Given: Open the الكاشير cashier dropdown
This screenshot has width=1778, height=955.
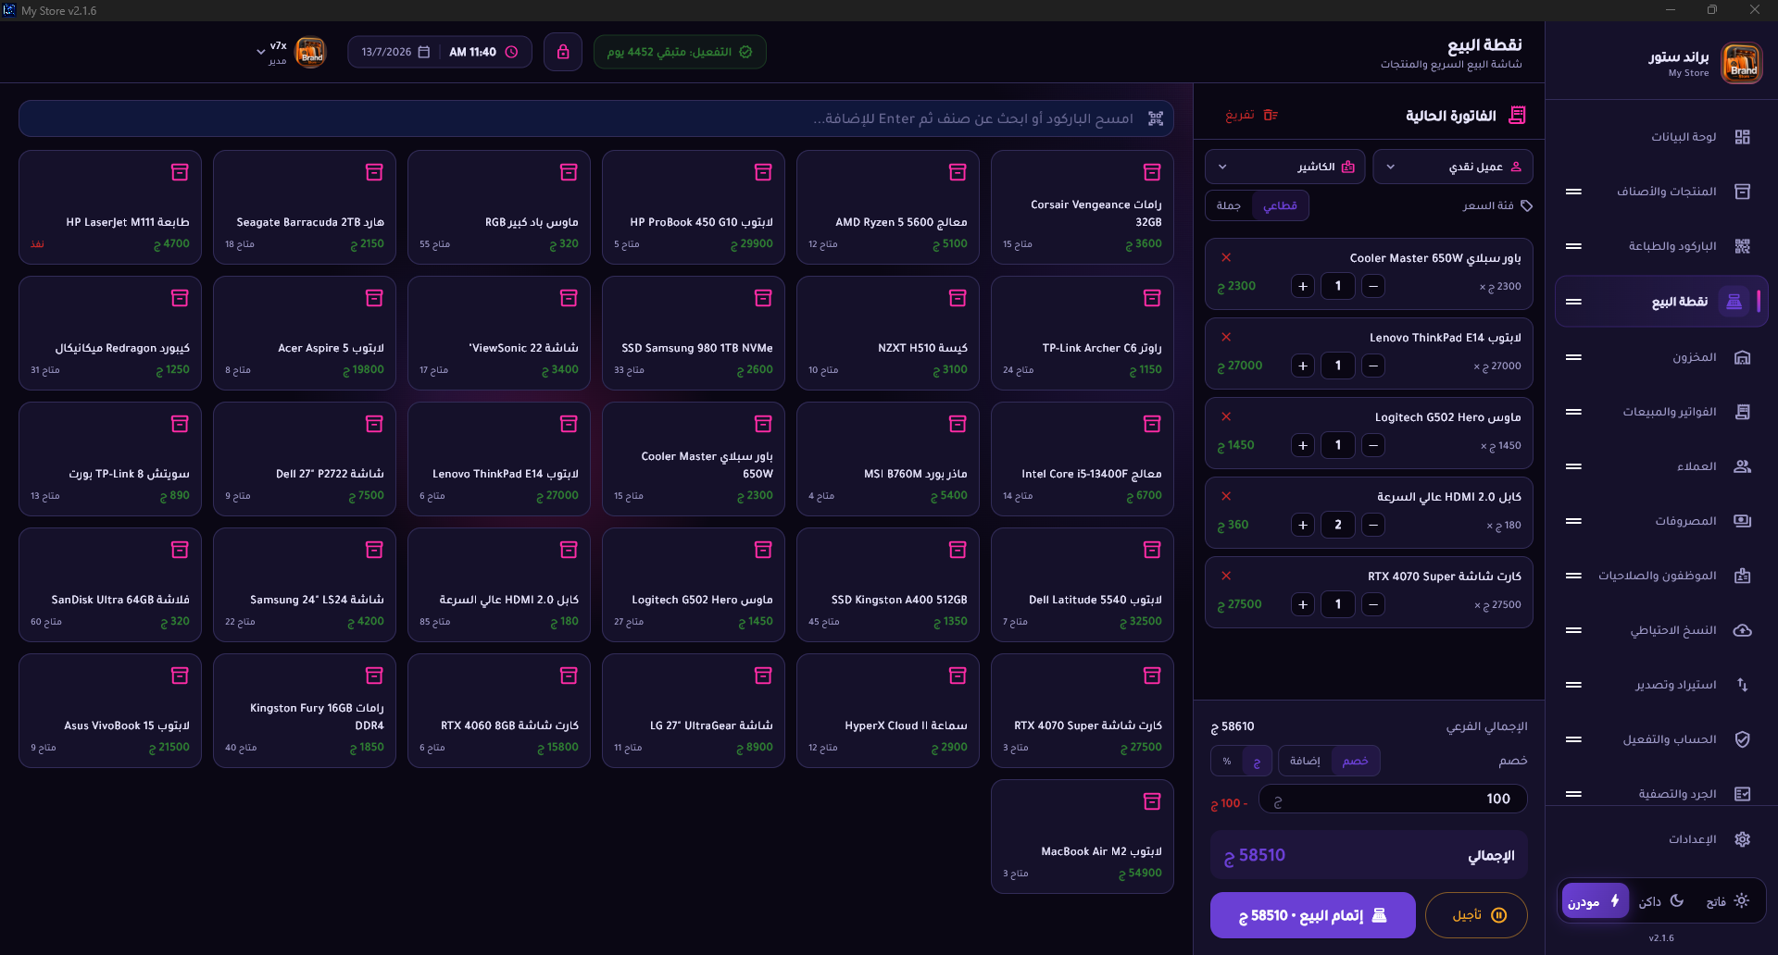Looking at the screenshot, I should 1284,167.
